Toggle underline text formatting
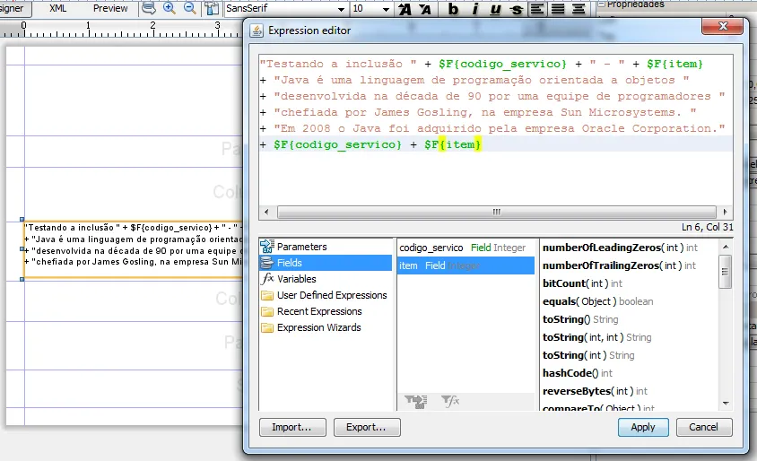Viewport: 757px width, 461px height. pyautogui.click(x=496, y=9)
